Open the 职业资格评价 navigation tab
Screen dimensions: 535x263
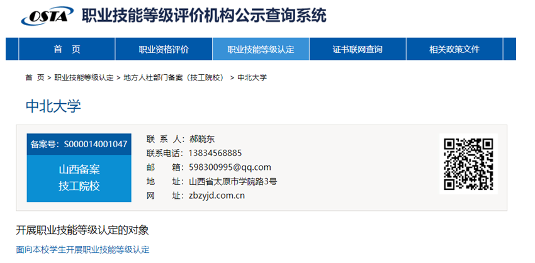pyautogui.click(x=164, y=49)
